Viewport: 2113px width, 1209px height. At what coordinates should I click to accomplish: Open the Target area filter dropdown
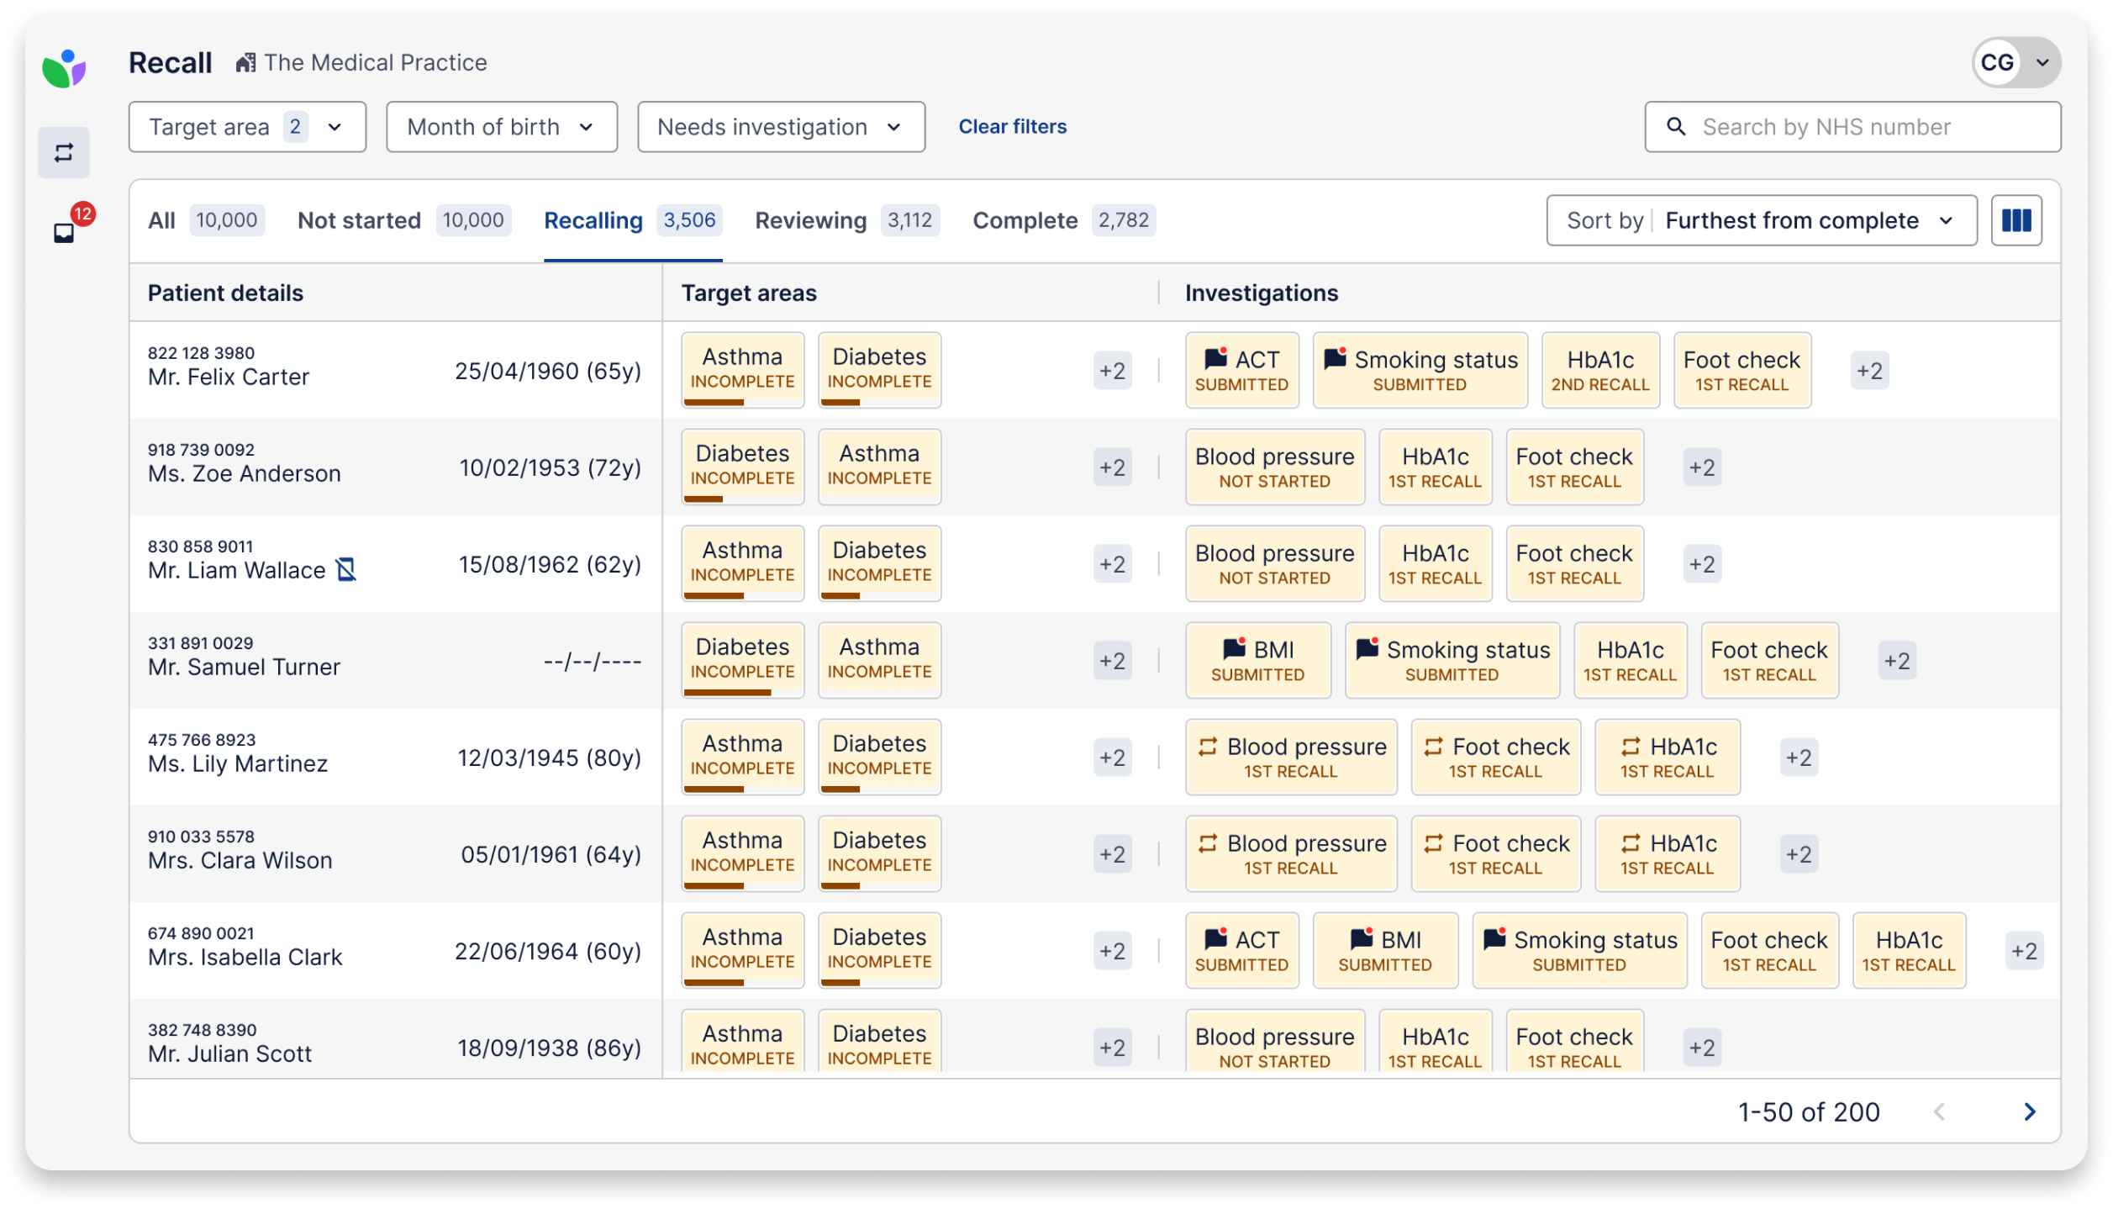(246, 126)
